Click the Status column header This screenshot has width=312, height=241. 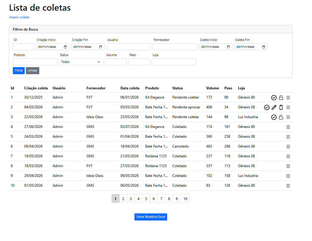(178, 88)
